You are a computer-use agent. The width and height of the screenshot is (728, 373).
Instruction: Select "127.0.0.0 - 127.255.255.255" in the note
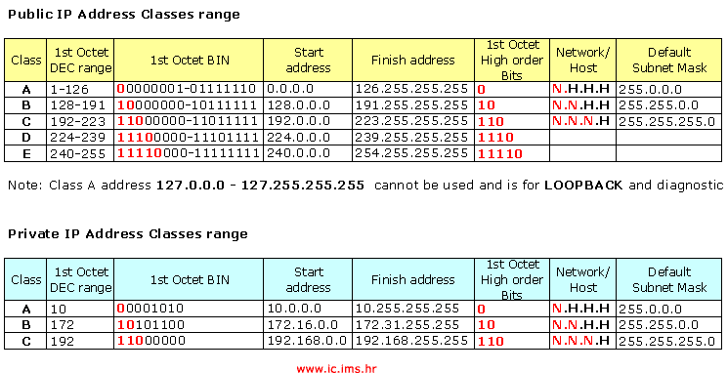[260, 186]
